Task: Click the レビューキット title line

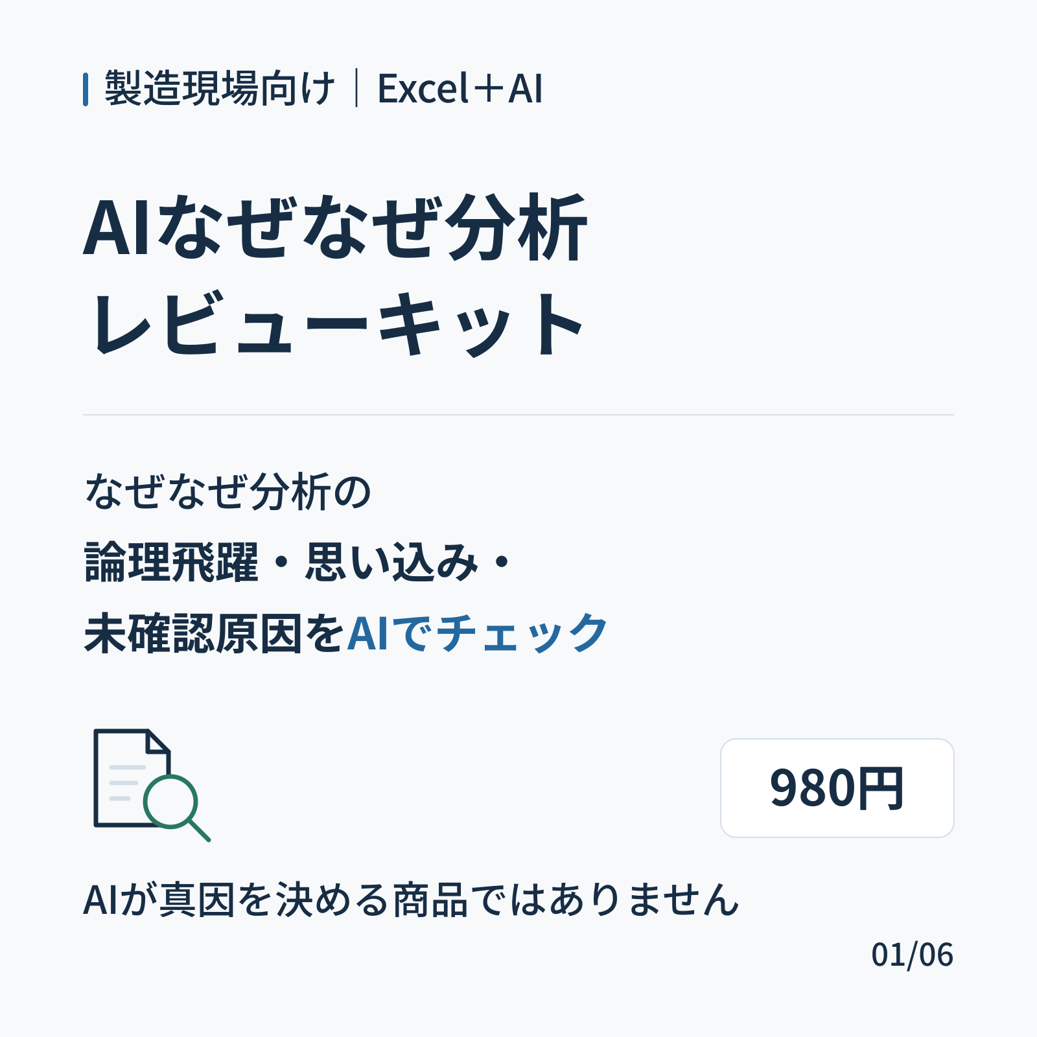Action: click(337, 323)
